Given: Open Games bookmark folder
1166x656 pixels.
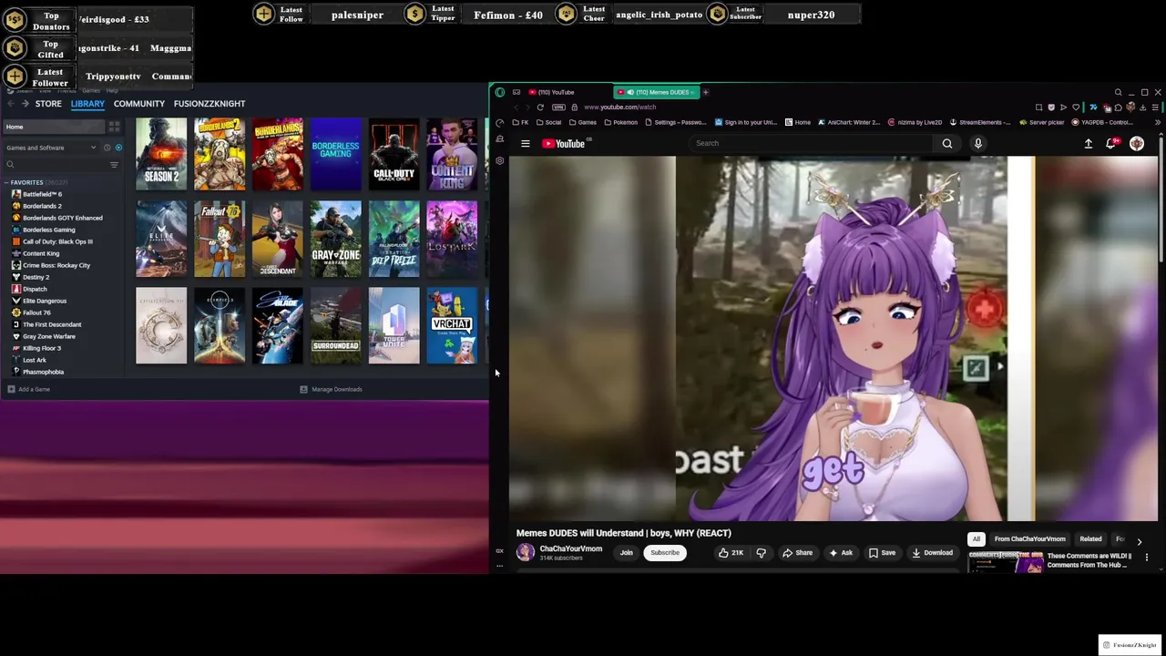Looking at the screenshot, I should (x=583, y=122).
